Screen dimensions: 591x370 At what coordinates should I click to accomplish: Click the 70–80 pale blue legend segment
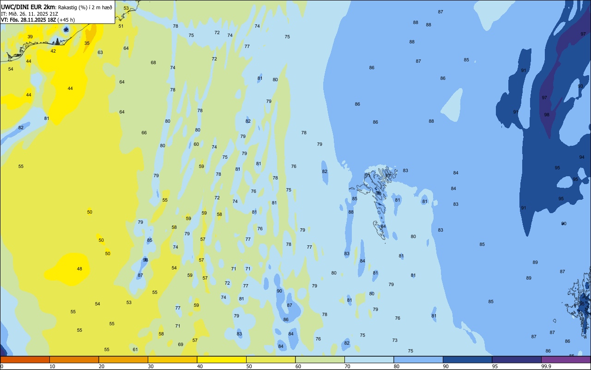pos(369,359)
